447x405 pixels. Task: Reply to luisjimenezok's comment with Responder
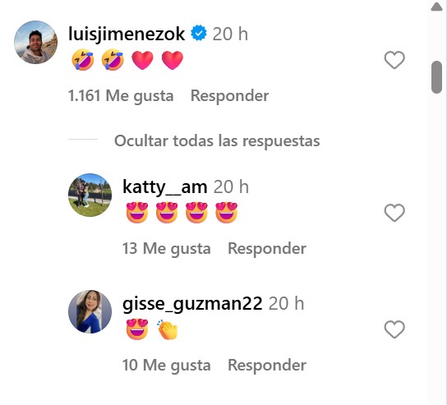229,95
